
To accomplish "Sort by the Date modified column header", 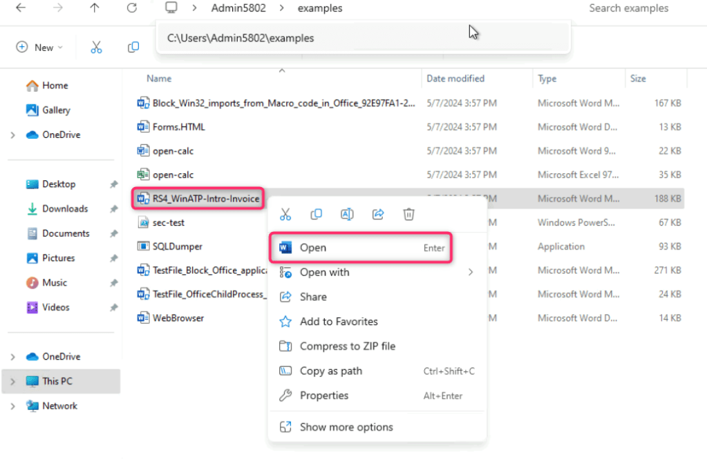I will pos(455,79).
